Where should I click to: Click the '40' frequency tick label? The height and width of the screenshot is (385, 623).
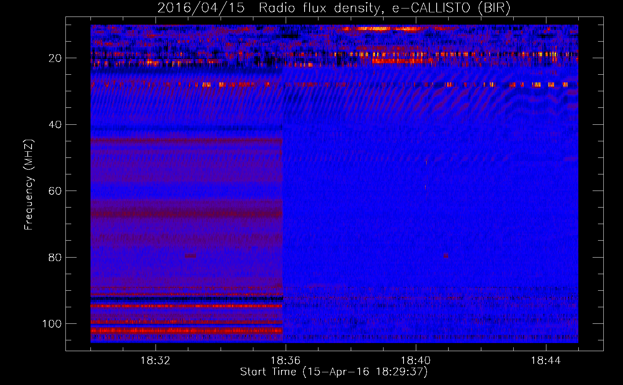click(x=55, y=125)
